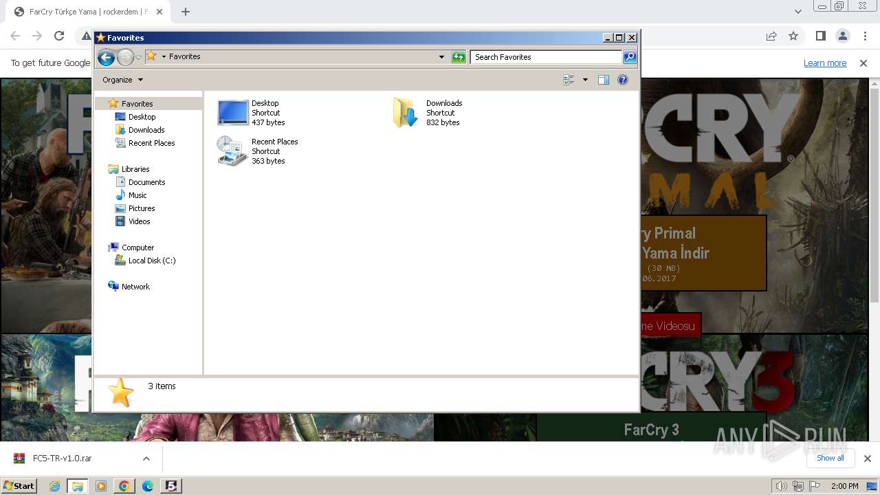
Task: Open the Chrome profile avatar
Action: (843, 36)
